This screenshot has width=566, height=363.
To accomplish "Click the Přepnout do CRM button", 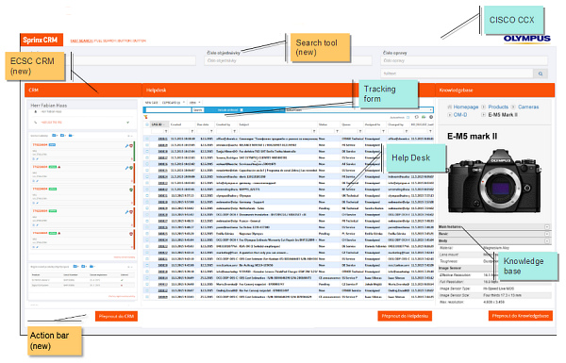I will point(116,317).
